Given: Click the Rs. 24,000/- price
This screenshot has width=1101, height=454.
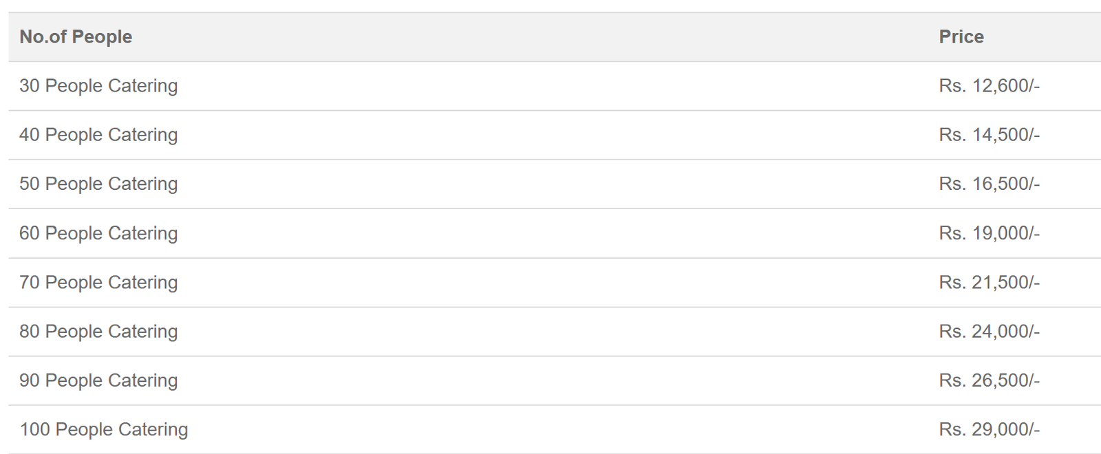Looking at the screenshot, I should tap(989, 332).
